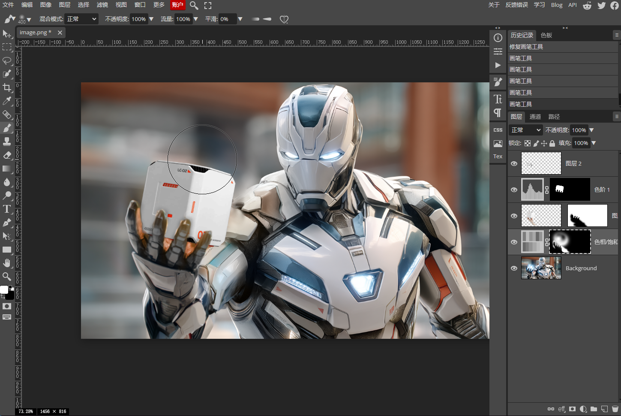Select the Hand tool
Image resolution: width=621 pixels, height=416 pixels.
click(x=7, y=263)
